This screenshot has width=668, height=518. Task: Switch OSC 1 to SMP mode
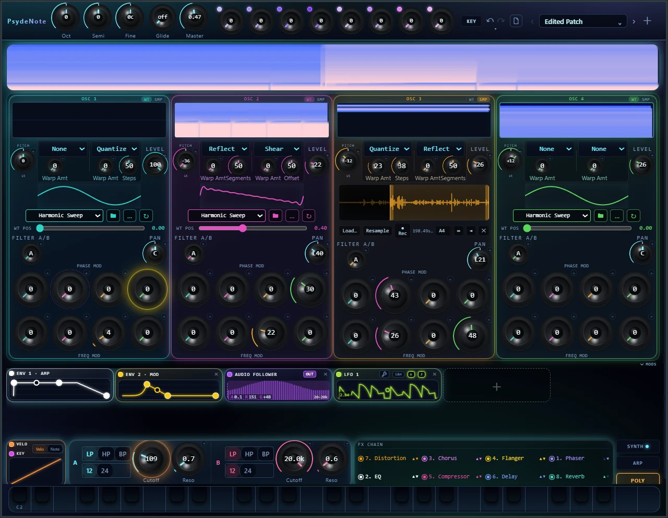point(158,99)
